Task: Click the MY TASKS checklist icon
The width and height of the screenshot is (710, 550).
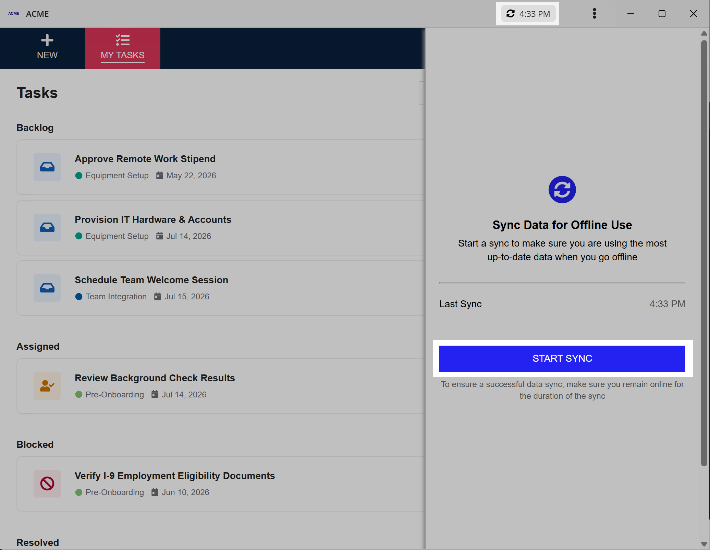Action: (123, 40)
